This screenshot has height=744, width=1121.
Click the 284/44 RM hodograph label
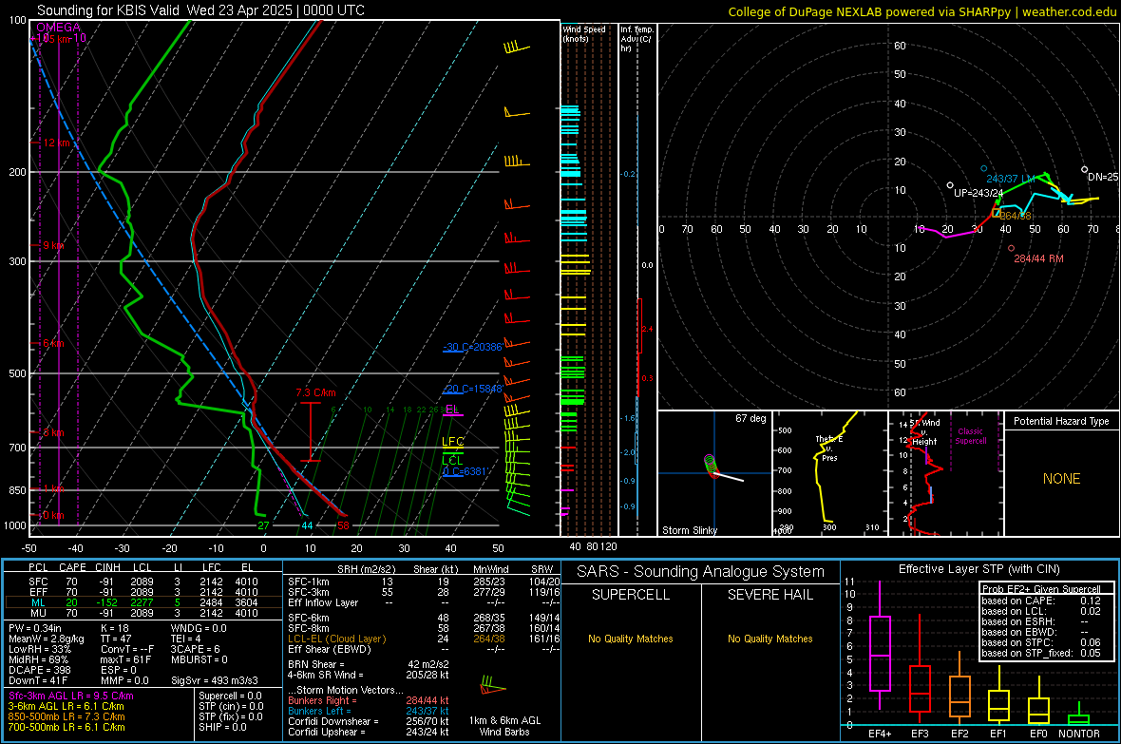(1038, 259)
